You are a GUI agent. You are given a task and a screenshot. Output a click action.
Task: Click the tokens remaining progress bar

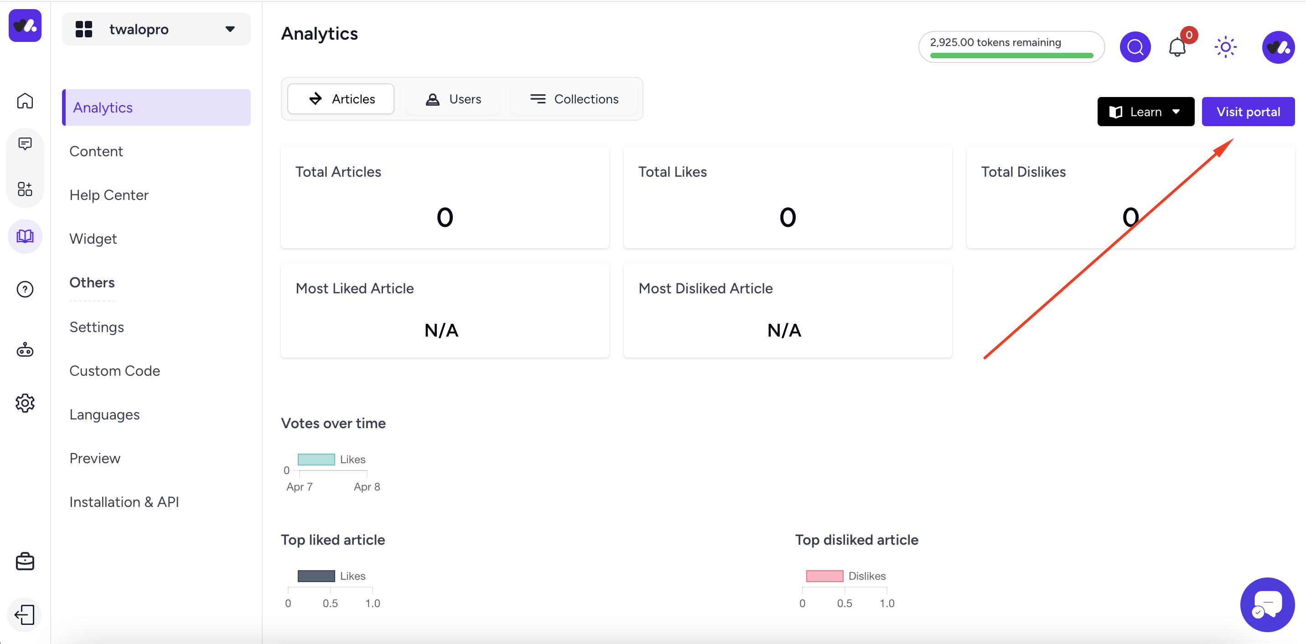[1011, 55]
